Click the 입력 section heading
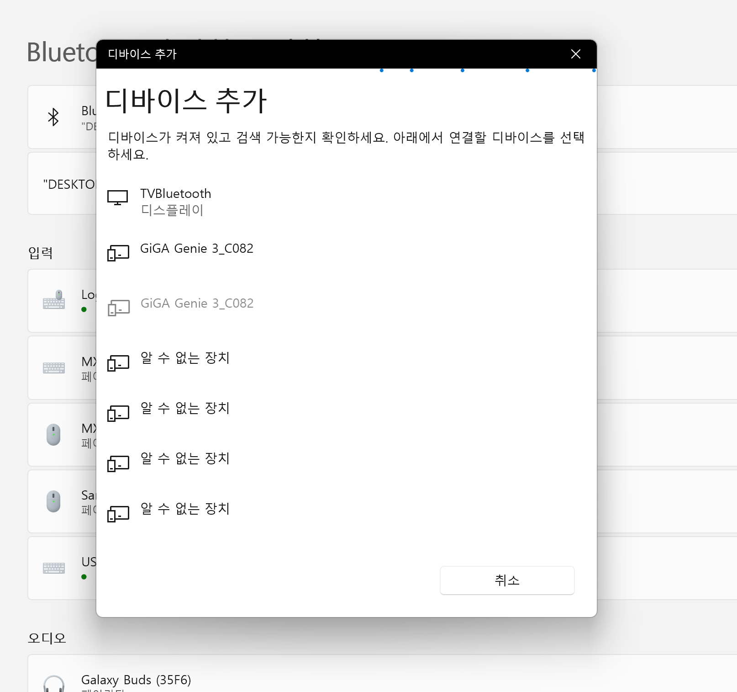Image resolution: width=737 pixels, height=692 pixels. (x=41, y=253)
